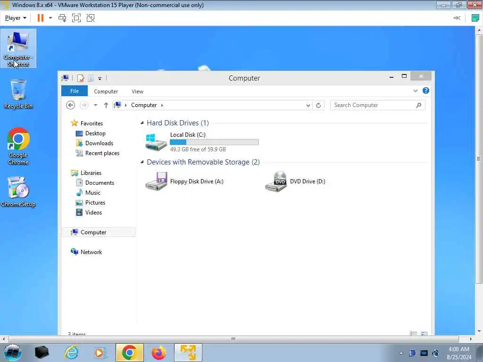Viewport: 483px width, 362px height.
Task: Open the File tab in Explorer
Action: (75, 91)
